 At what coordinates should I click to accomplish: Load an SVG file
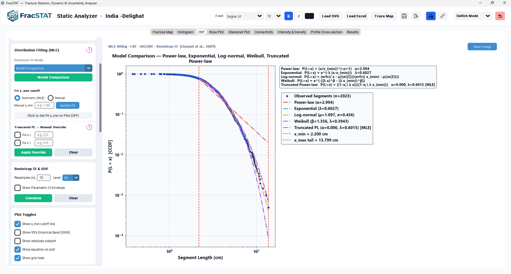[330, 16]
